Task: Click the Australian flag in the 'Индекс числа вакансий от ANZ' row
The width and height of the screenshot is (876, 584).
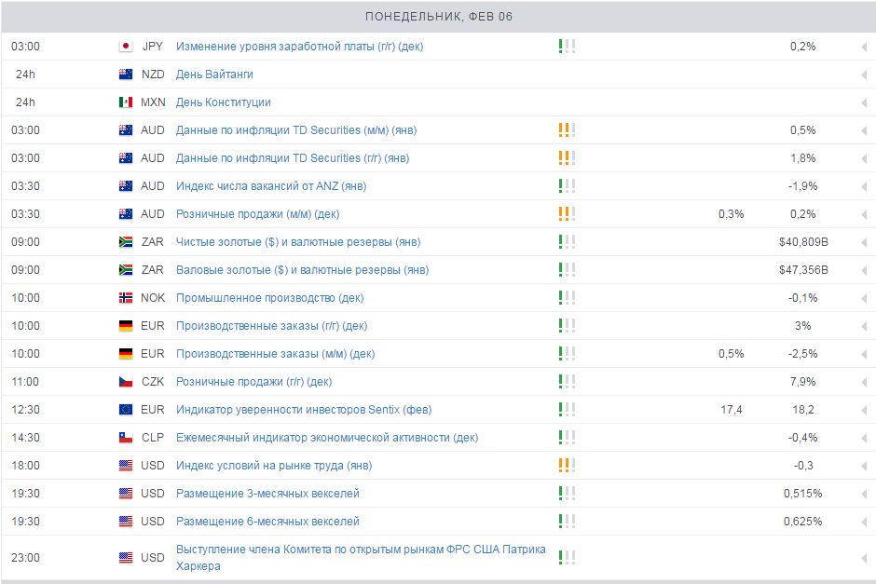Action: 126,186
